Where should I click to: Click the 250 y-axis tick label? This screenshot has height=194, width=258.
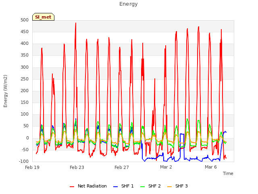(x=25, y=79)
